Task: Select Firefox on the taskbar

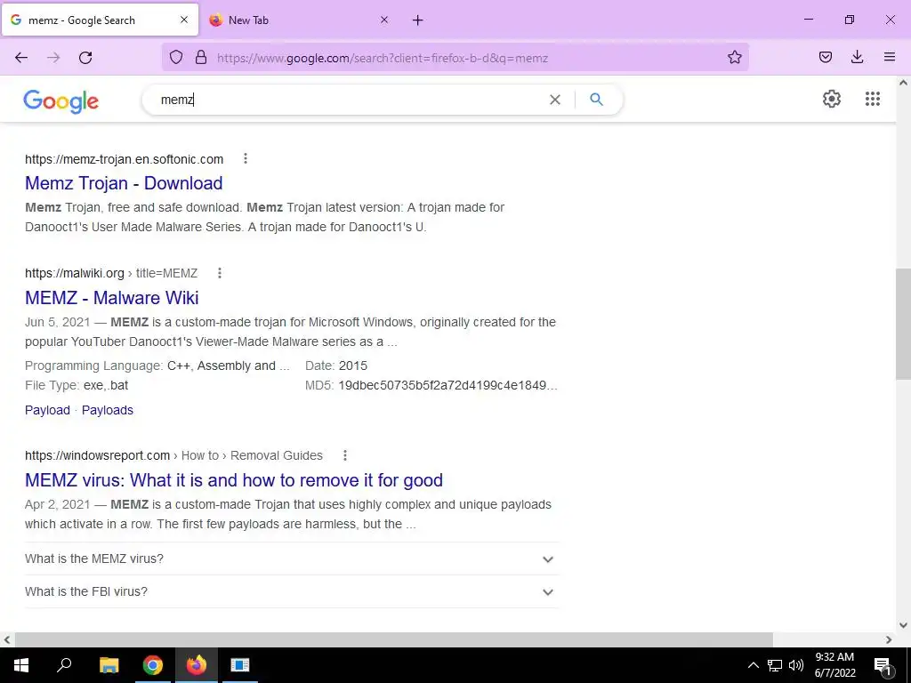Action: pos(197,665)
